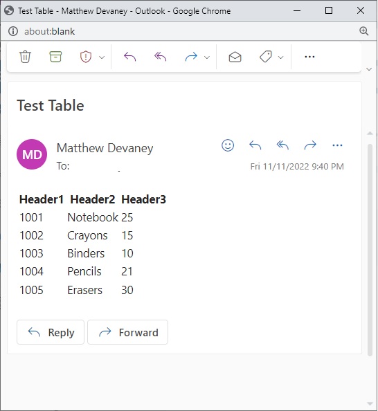Open more toolbar actions ellipsis
The height and width of the screenshot is (411, 378).
(309, 57)
